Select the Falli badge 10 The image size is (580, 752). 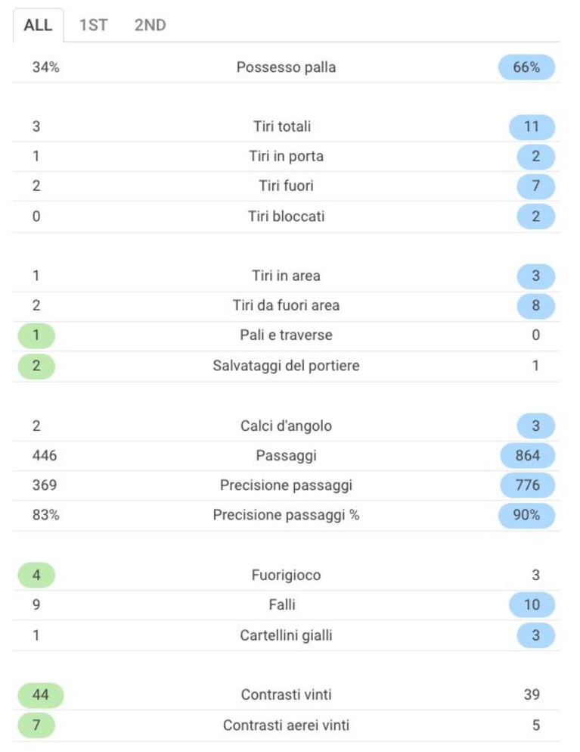click(532, 605)
